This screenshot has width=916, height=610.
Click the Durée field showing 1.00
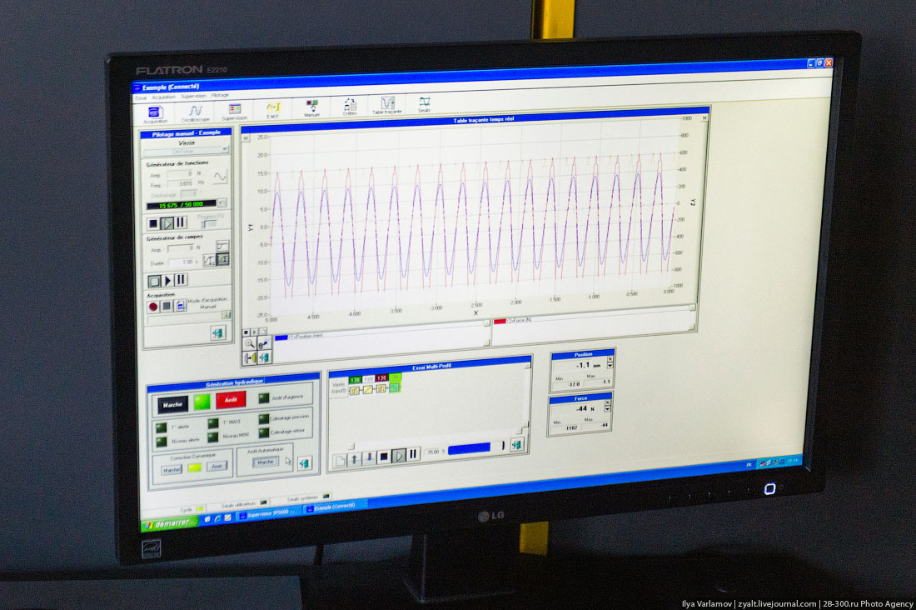(182, 262)
